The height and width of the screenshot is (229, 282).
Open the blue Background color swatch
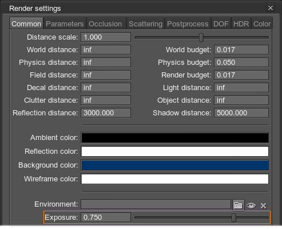click(x=175, y=165)
